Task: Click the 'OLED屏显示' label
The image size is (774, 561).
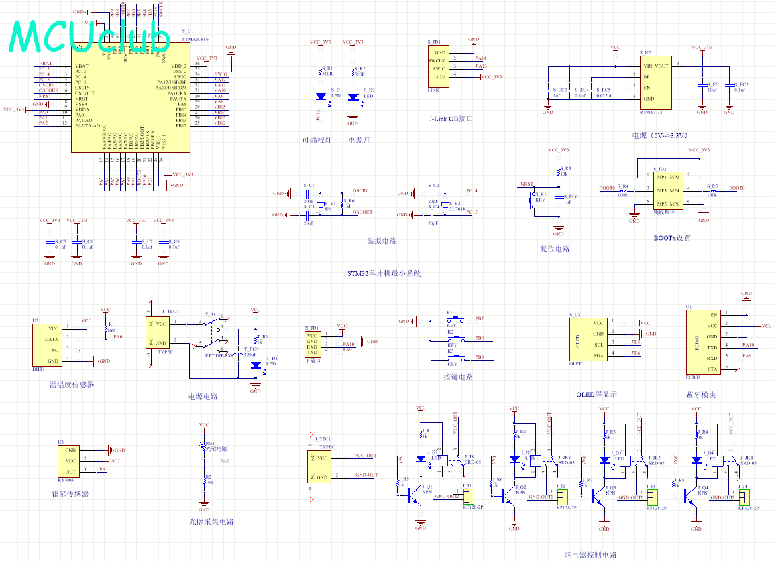Action: [596, 395]
